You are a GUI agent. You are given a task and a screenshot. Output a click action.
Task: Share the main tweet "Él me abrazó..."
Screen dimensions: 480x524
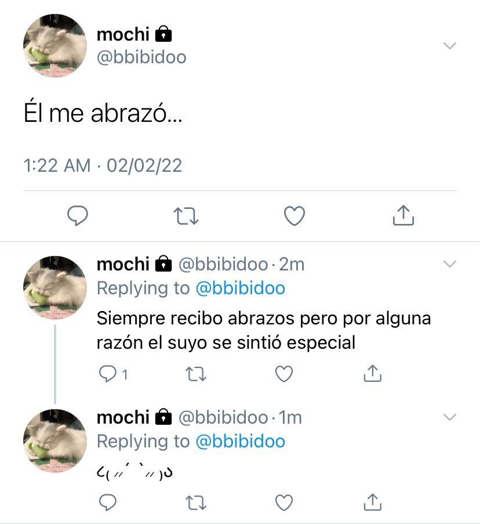(403, 215)
